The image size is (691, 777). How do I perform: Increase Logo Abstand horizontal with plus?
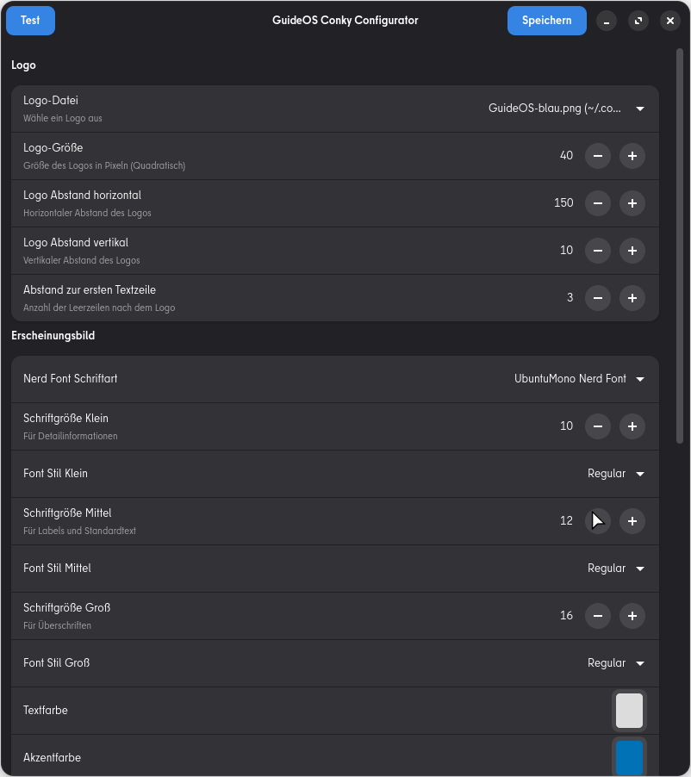tap(632, 203)
